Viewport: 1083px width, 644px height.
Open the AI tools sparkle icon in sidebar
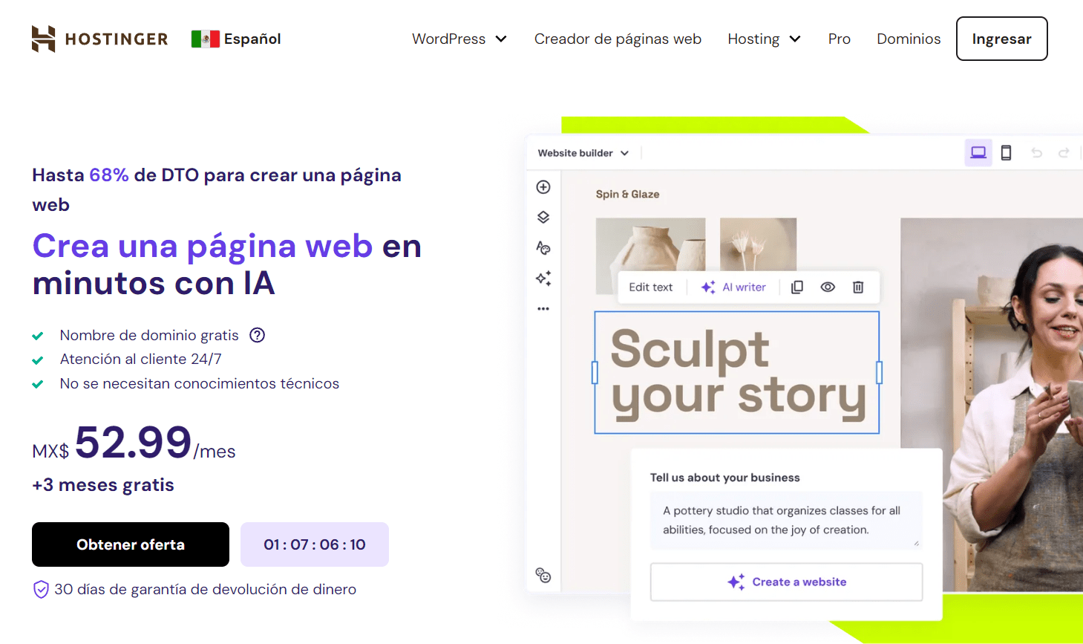point(543,279)
